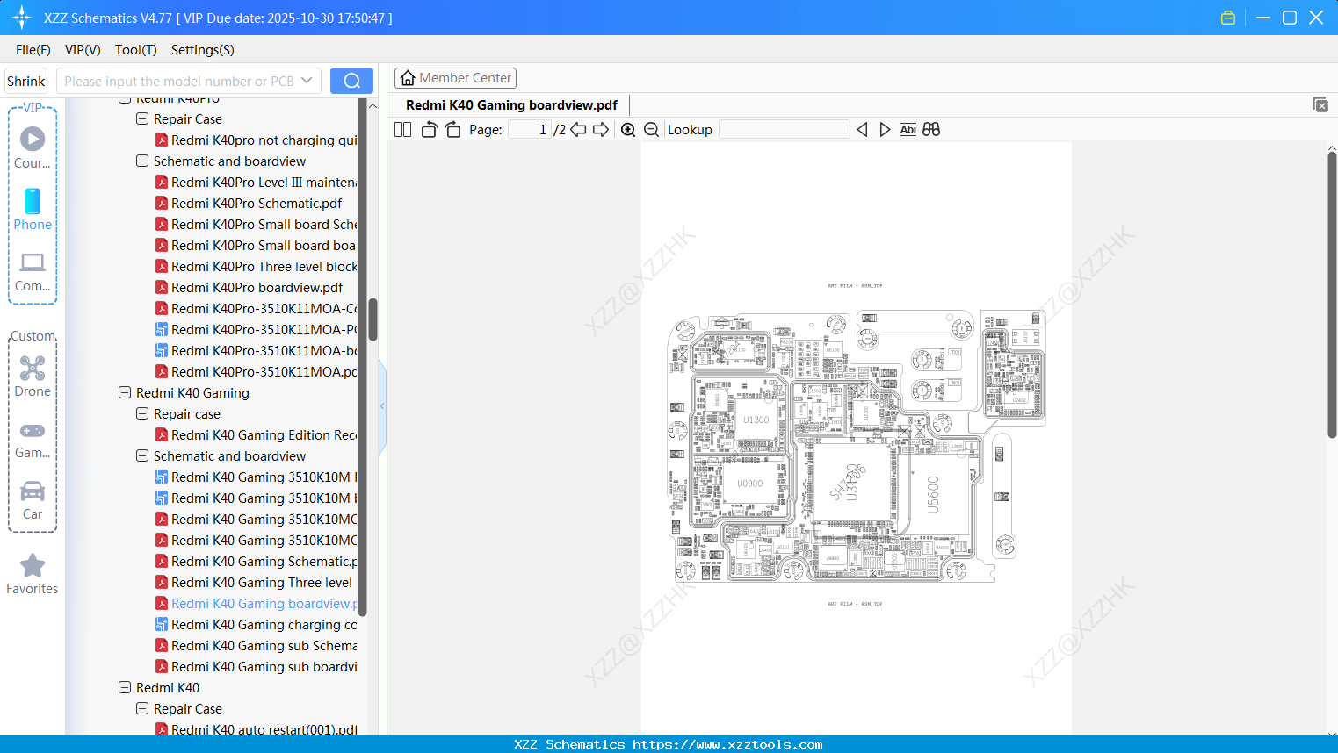Rotate the boardview clockwise

click(452, 129)
